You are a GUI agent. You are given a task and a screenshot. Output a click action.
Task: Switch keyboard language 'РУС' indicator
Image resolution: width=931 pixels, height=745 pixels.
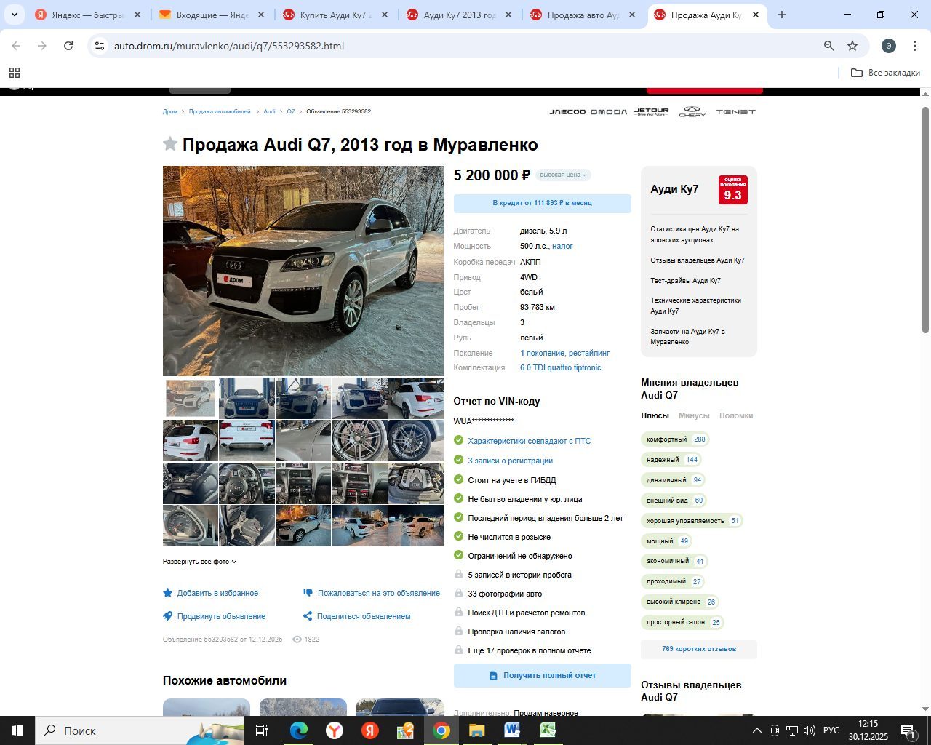pyautogui.click(x=831, y=730)
